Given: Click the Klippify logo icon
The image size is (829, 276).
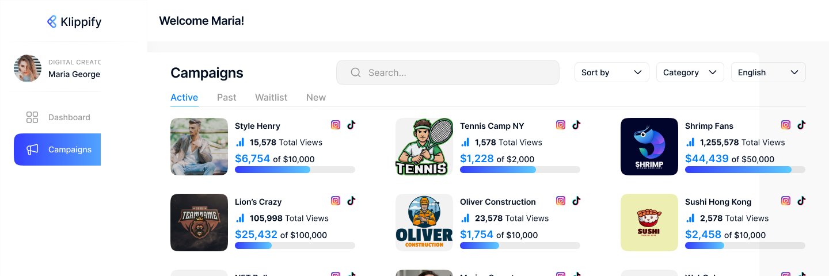Looking at the screenshot, I should (52, 22).
